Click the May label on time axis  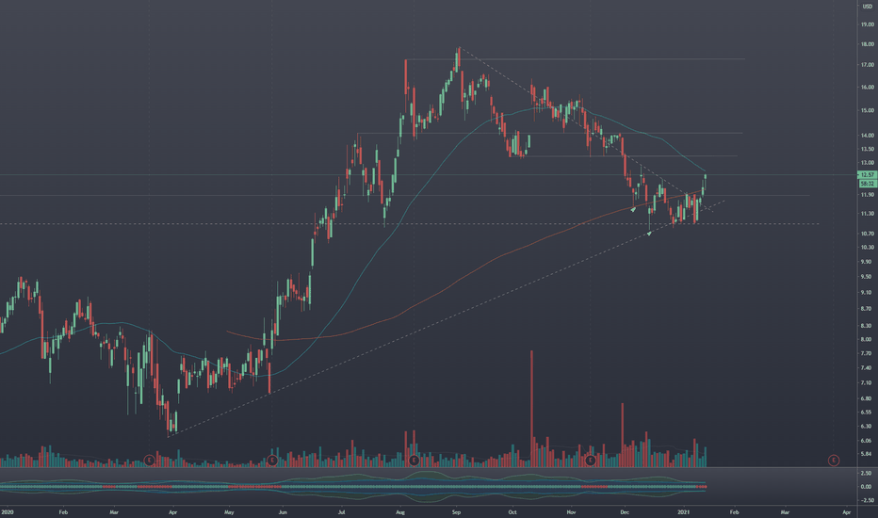coord(229,512)
